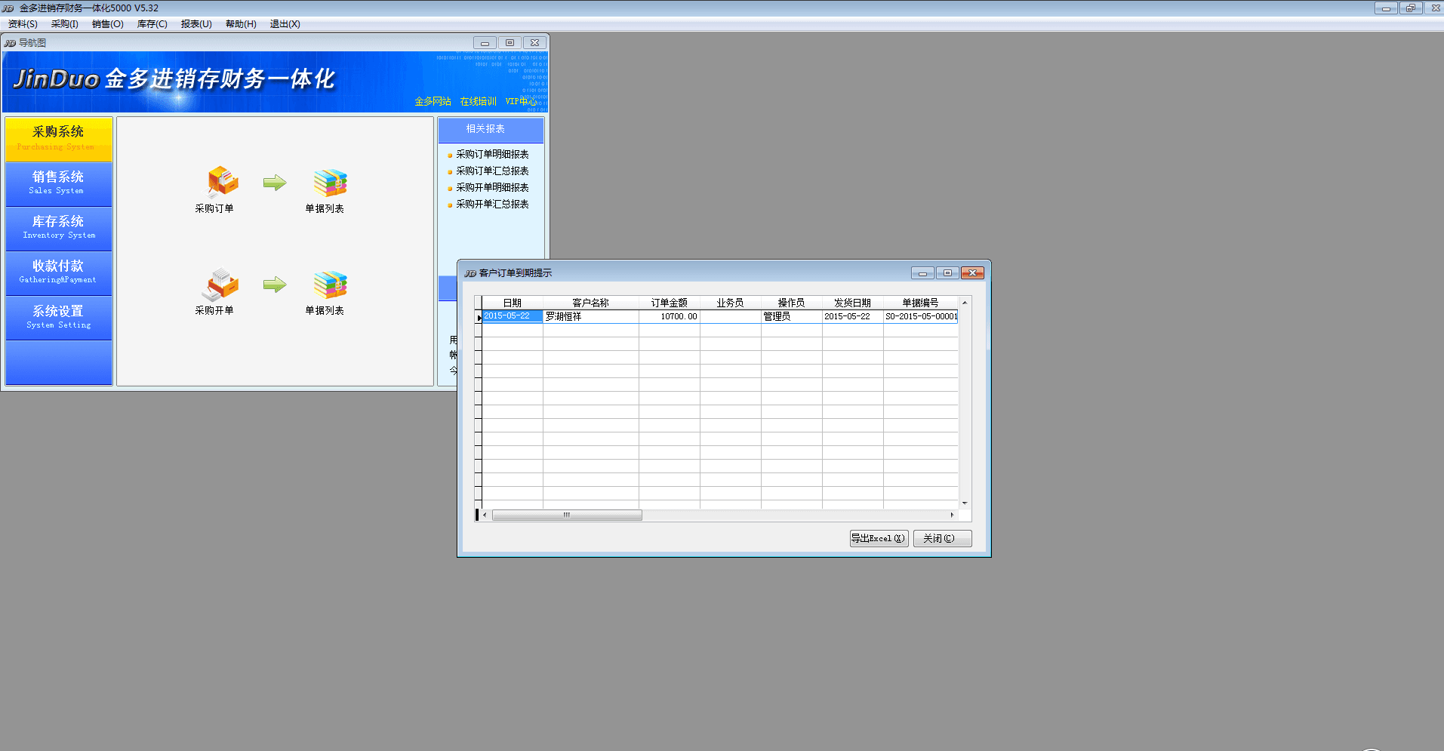Click the green arrow next to 采购订单

pos(275,183)
